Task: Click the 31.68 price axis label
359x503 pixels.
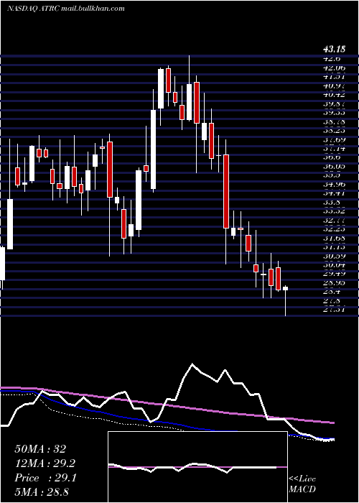Action: click(x=334, y=238)
